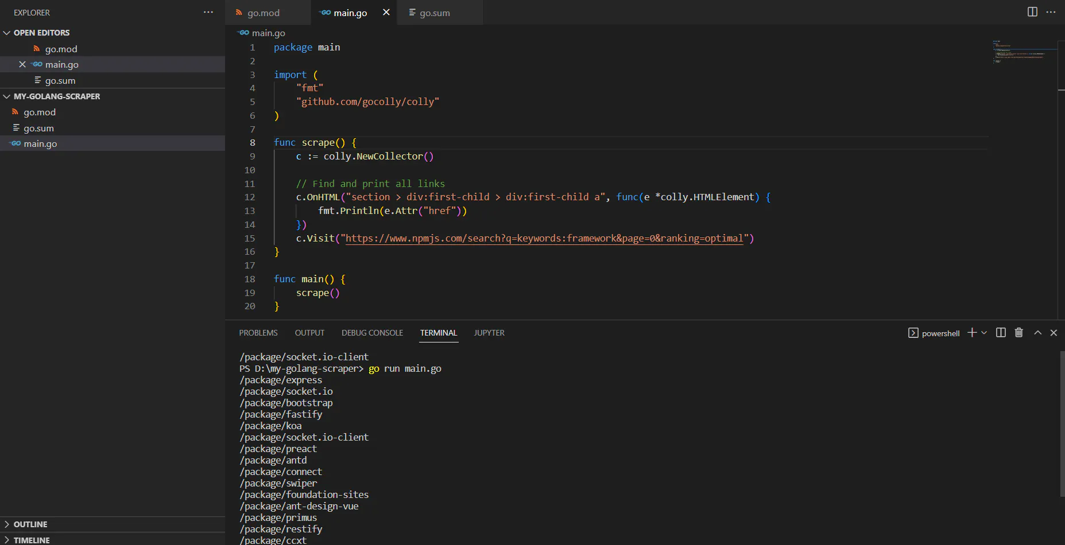Split the terminal using the split icon

click(1000, 333)
